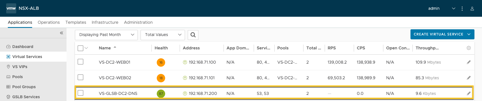Viewport: 482px width, 101px height.
Task: Click the search magnifier icon
Action: pyautogui.click(x=193, y=35)
